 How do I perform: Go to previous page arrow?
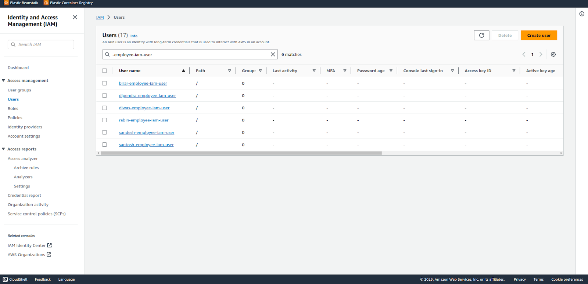coord(524,54)
